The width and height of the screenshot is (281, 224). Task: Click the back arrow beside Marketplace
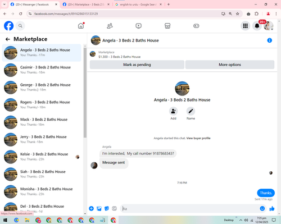click(x=8, y=39)
